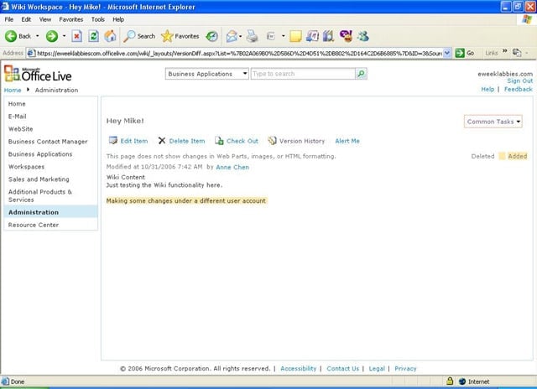Open the Business Applications search scope dropdown
This screenshot has height=389, width=537.
(x=207, y=74)
